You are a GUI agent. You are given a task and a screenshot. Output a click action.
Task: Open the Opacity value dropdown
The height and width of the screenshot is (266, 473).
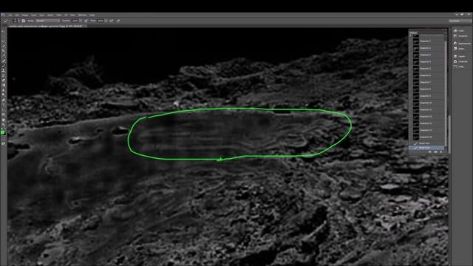point(81,21)
